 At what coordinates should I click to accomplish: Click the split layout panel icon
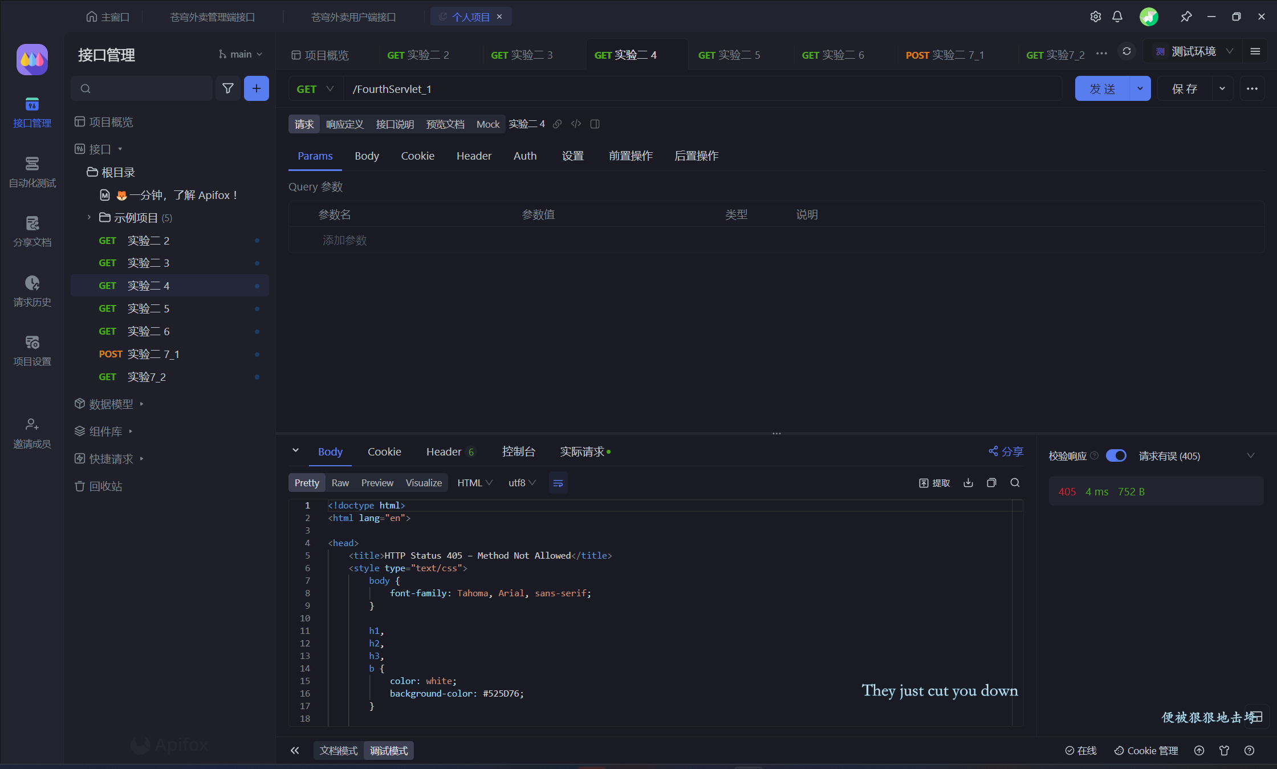click(x=595, y=124)
